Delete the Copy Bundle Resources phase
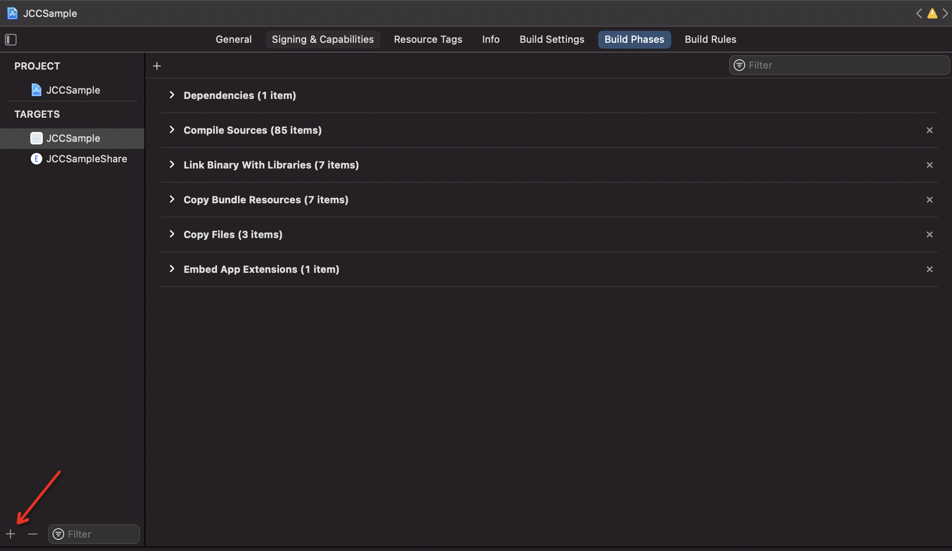The width and height of the screenshot is (952, 551). pyautogui.click(x=930, y=200)
